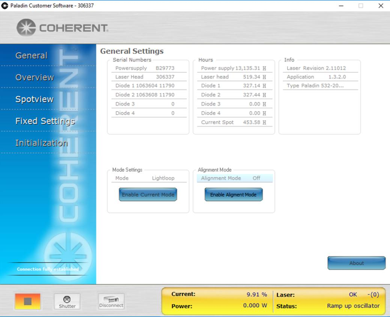Go to Fixed Settings page
390x317 pixels.
tap(45, 121)
